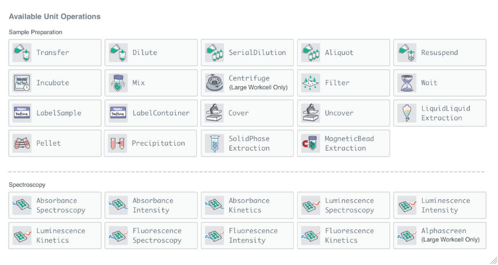
Task: Add the Dilute operation
Action: click(x=151, y=52)
